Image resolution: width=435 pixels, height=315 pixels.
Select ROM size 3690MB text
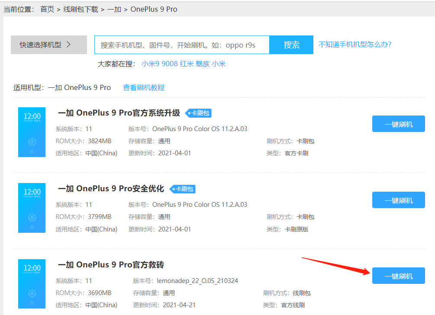coord(100,293)
